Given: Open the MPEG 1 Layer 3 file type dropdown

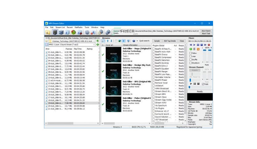Looking at the screenshot, I should point(94,44).
